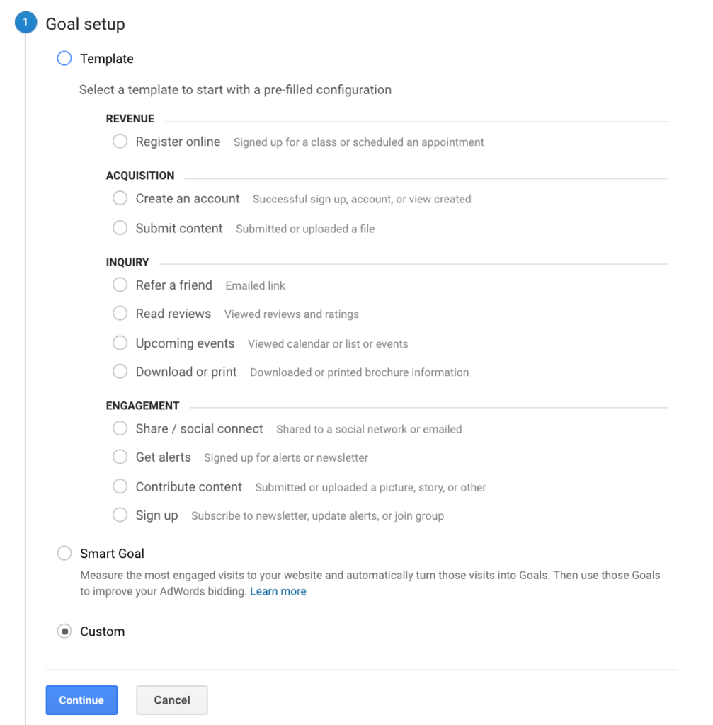Select the Template radio button
Viewport: 713px width, 725px height.
pyautogui.click(x=64, y=59)
